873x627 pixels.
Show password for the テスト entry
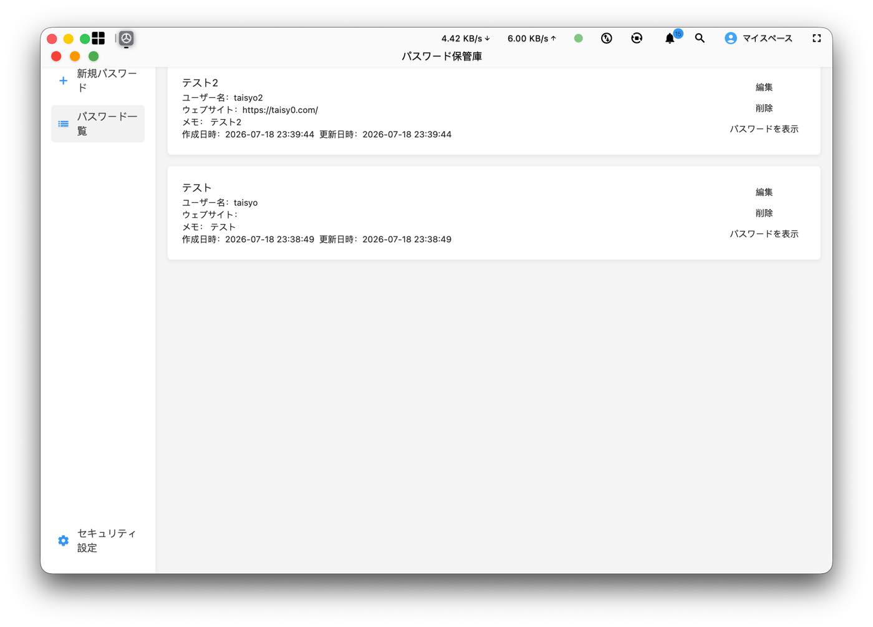[x=764, y=234]
